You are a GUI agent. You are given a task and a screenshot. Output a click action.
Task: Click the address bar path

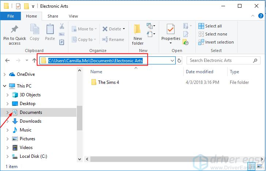(x=95, y=61)
